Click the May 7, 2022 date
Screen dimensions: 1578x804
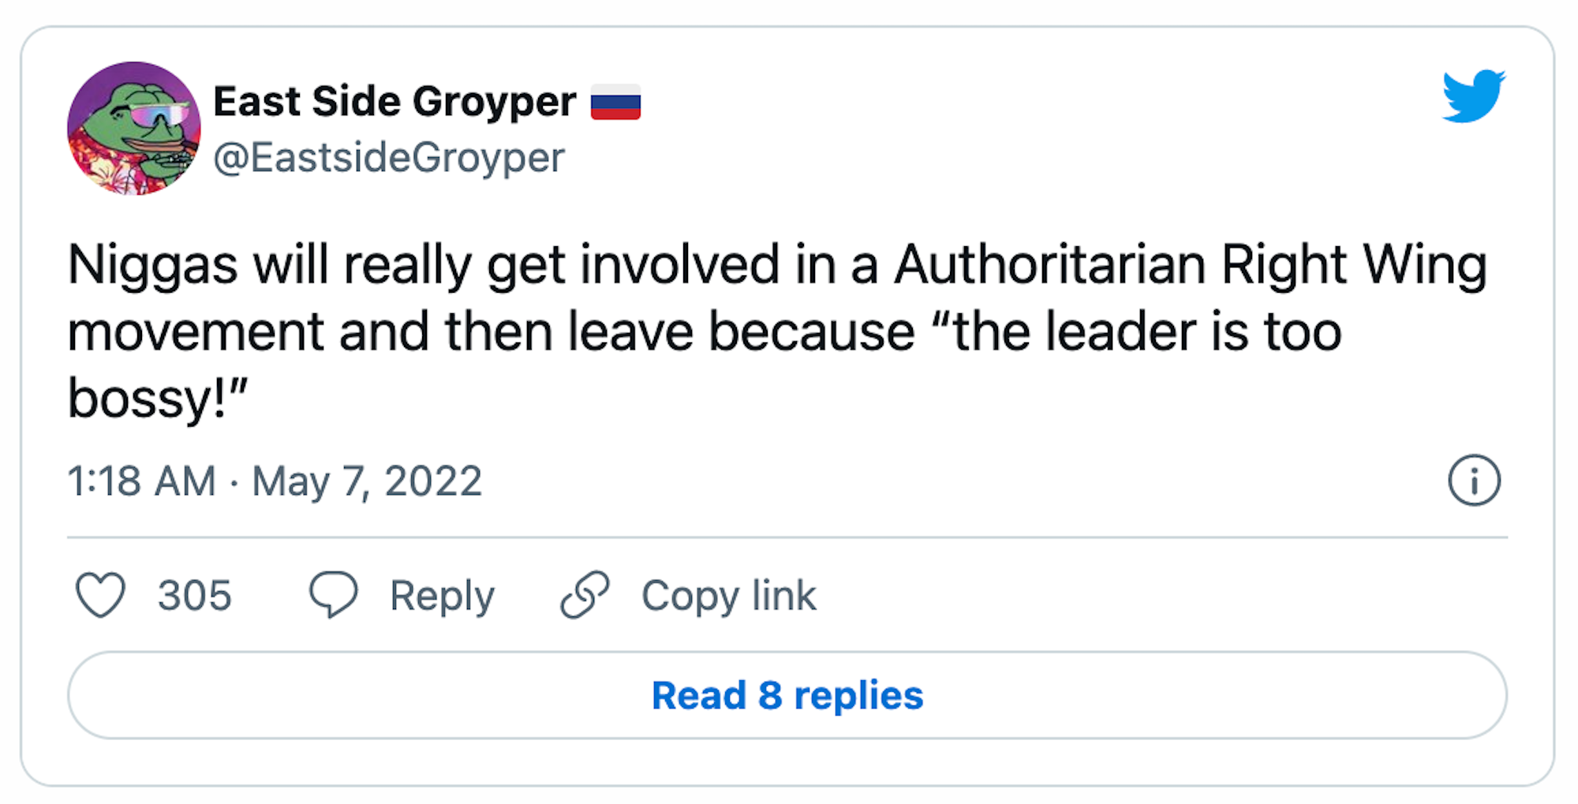click(367, 481)
